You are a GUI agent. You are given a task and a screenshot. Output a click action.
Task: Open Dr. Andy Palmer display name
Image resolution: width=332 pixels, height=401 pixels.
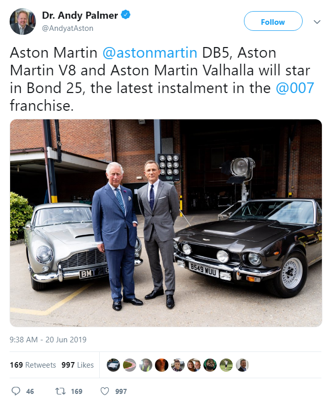click(x=80, y=15)
